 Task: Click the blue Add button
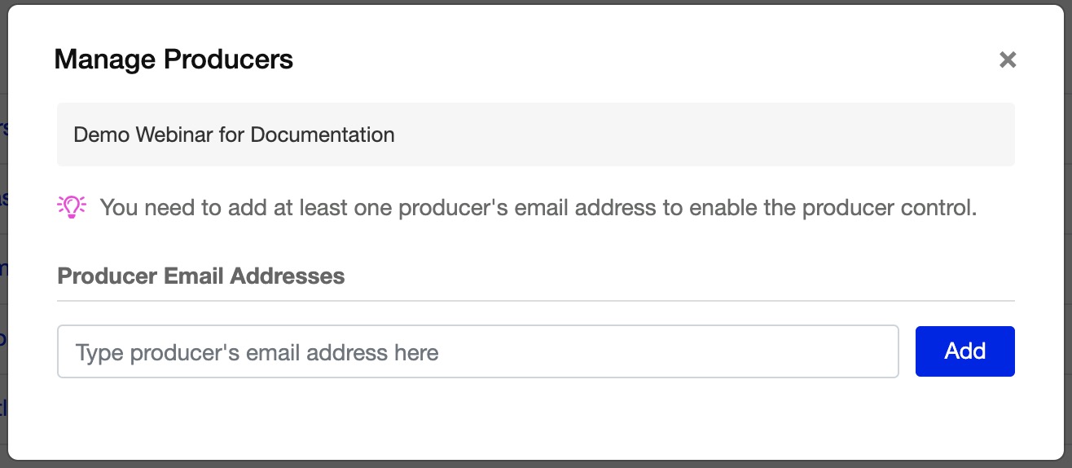click(964, 351)
